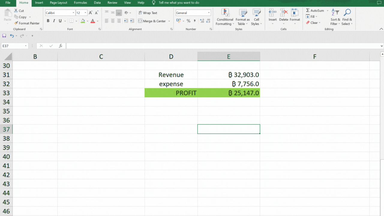Switch to the Insert tab

[x=39, y=3]
